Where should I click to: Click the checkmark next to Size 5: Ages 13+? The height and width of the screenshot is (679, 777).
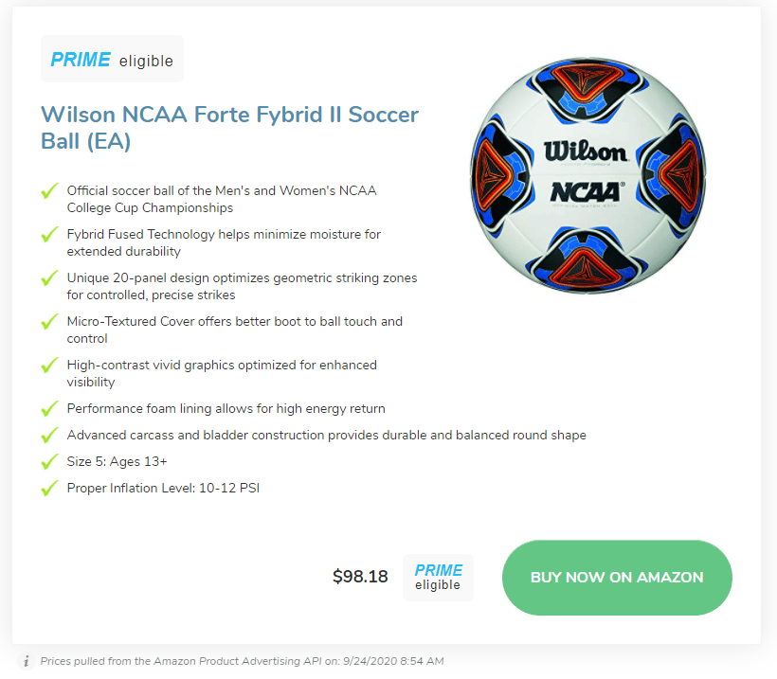[49, 461]
